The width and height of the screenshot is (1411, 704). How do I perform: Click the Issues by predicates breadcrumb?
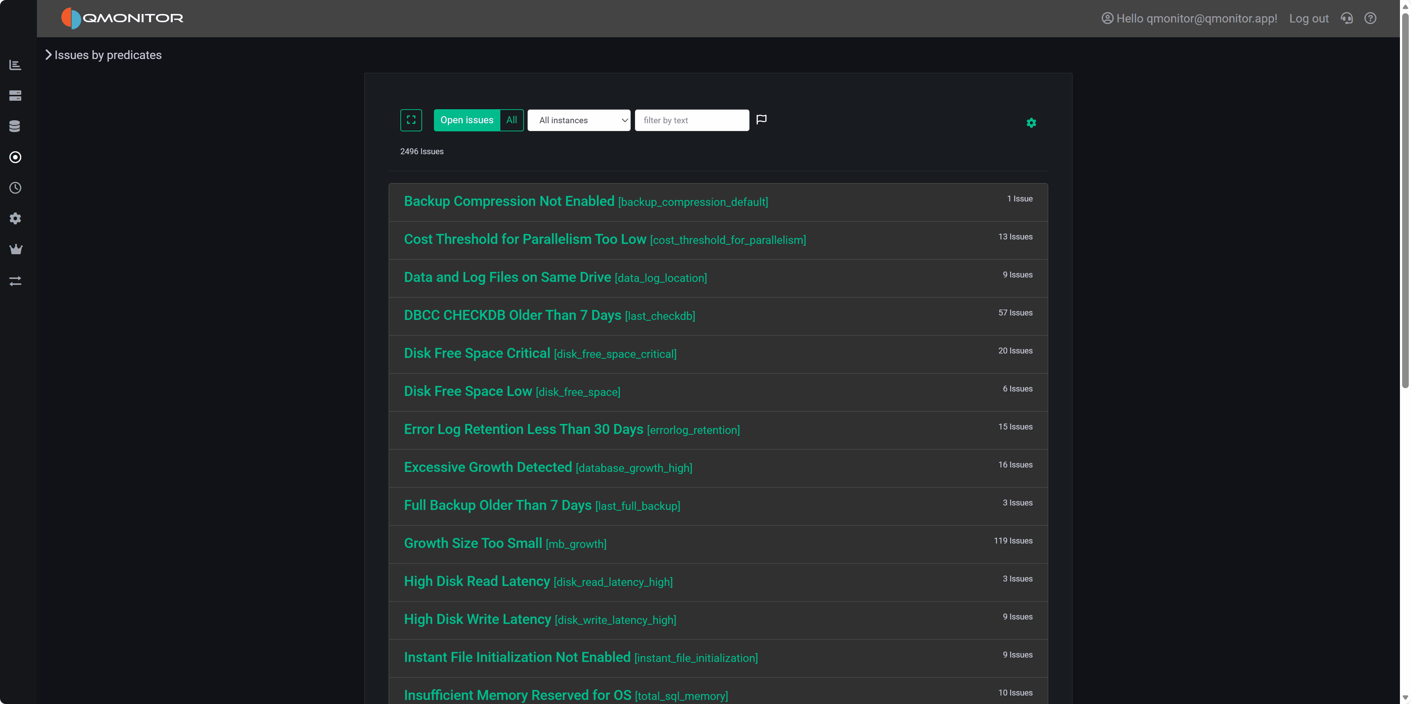(x=107, y=55)
